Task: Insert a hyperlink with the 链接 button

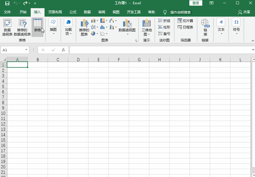Action: click(205, 27)
